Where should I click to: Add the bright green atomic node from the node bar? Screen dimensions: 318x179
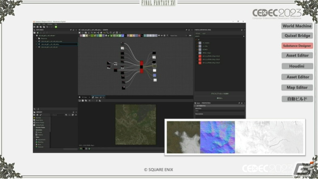tap(100, 35)
